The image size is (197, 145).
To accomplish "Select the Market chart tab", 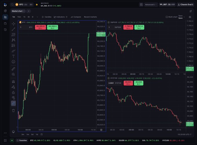I will click(x=17, y=11).
